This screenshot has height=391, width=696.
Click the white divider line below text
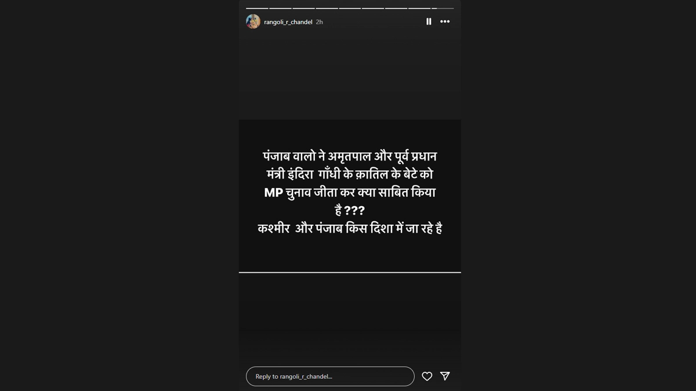point(350,272)
